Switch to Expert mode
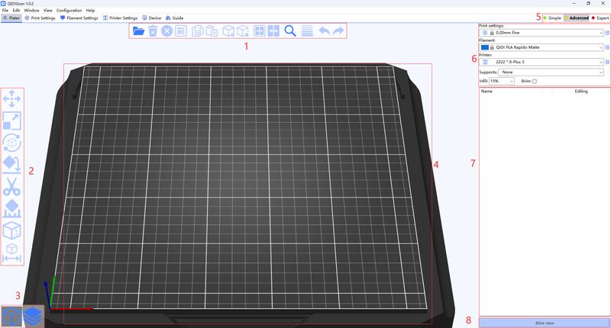 [x=600, y=17]
